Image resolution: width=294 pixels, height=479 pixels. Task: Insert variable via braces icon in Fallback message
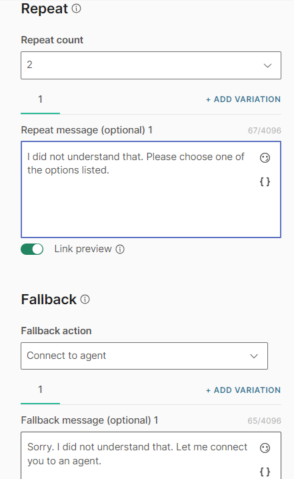coord(265,472)
